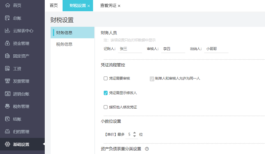Collapse the 基础设置 sidebar arrow
The image size is (265, 154).
click(43, 144)
